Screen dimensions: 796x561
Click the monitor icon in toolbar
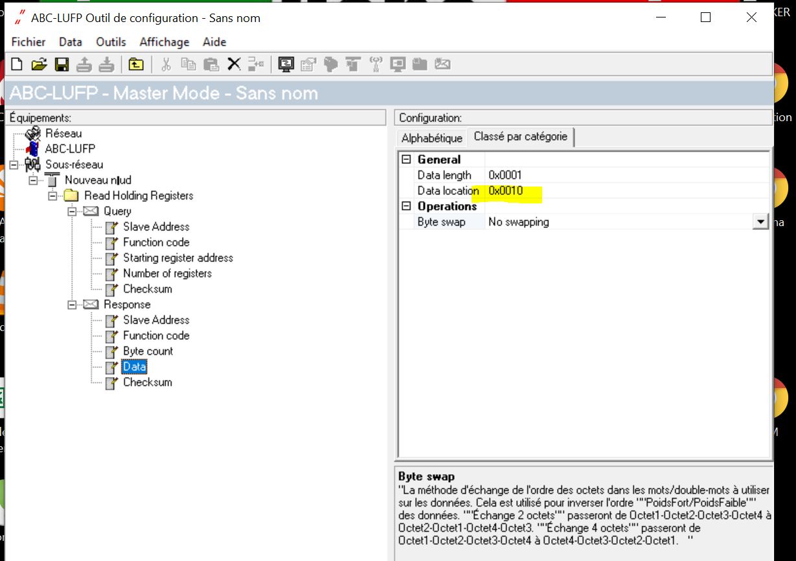click(286, 64)
